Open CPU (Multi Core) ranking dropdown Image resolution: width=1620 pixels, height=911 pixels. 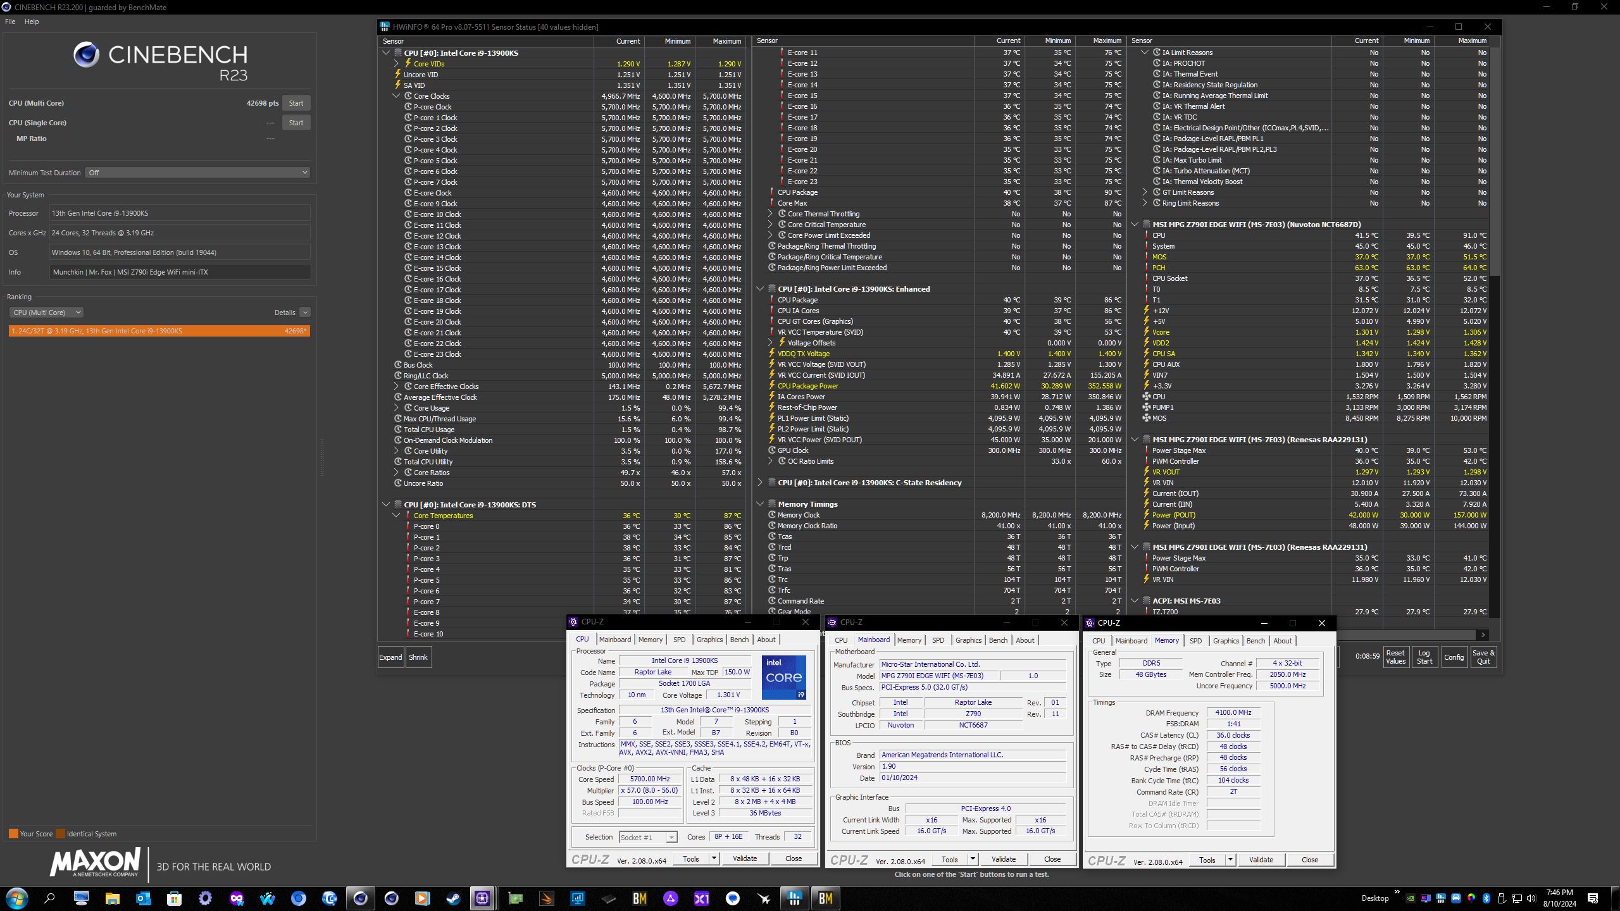(x=46, y=313)
